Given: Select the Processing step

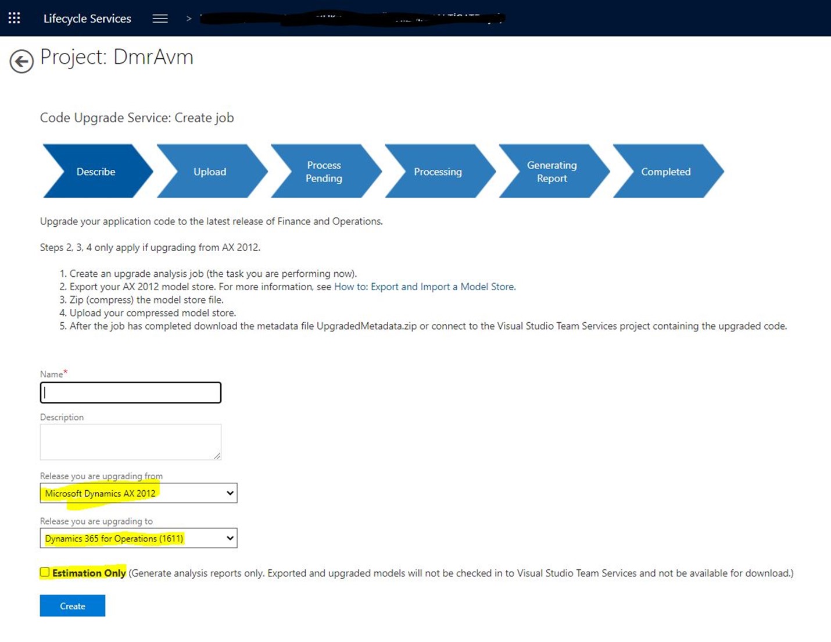Looking at the screenshot, I should click(x=439, y=172).
